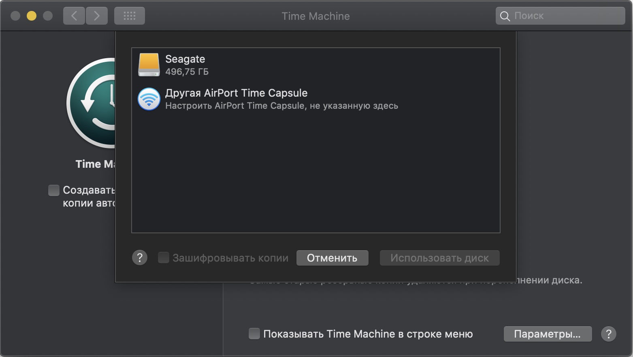Go back with the left arrow
The width and height of the screenshot is (633, 357).
tap(74, 16)
